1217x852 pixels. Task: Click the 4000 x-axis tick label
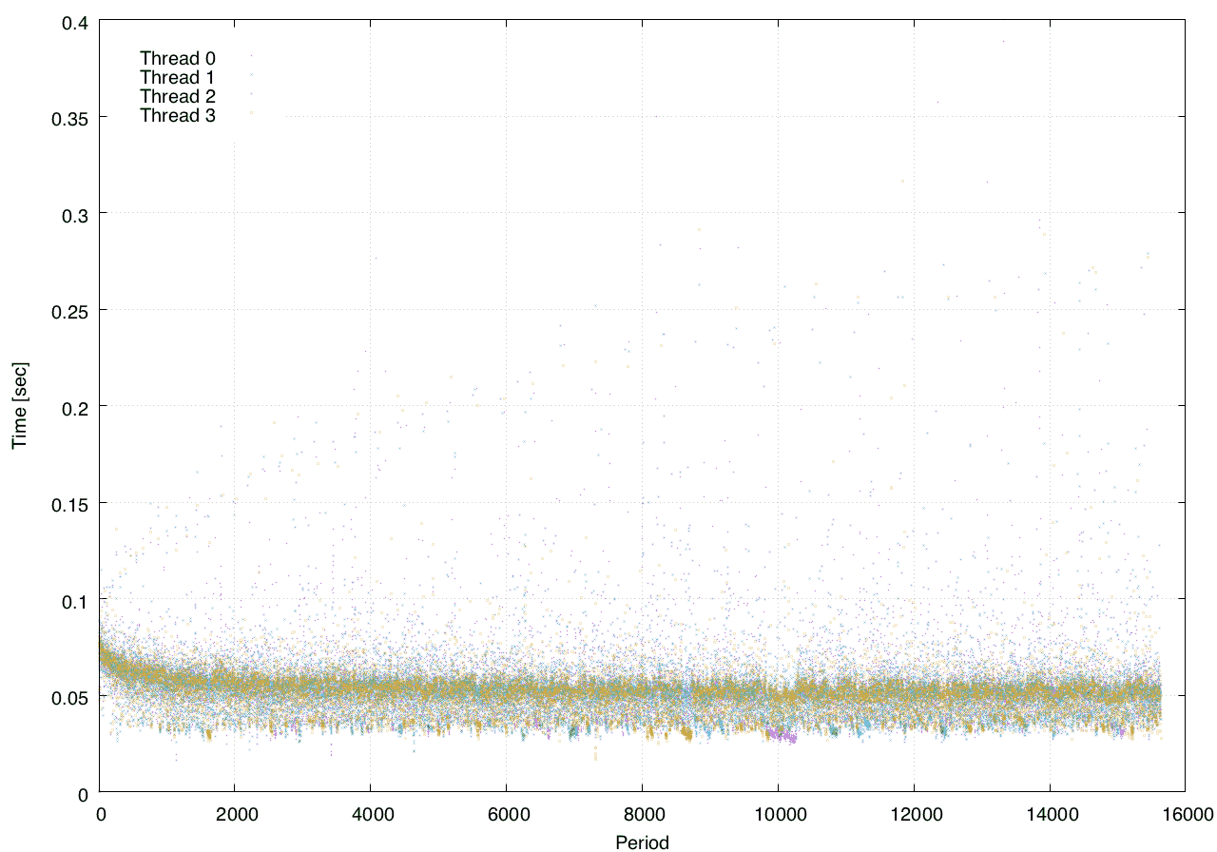click(x=371, y=815)
